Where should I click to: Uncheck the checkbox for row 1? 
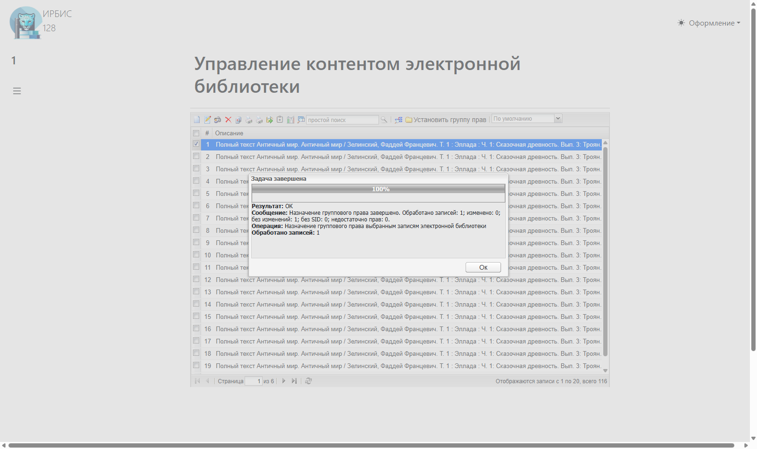196,144
